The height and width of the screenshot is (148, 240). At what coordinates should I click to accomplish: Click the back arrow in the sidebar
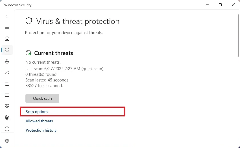click(x=7, y=16)
